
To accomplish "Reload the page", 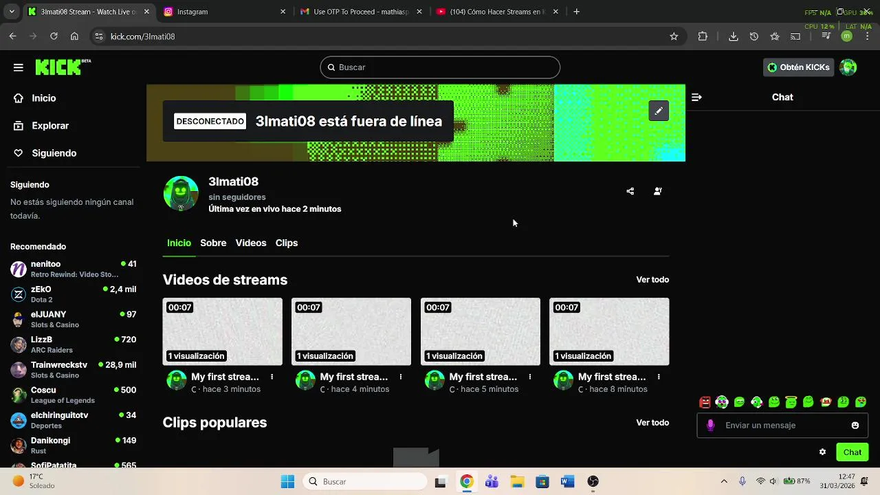I will point(54,36).
